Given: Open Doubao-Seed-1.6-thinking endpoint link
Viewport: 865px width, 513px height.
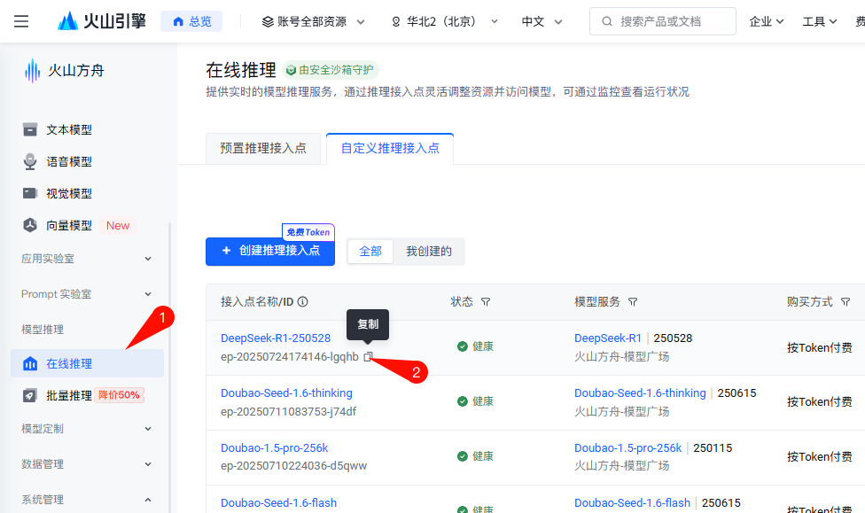Looking at the screenshot, I should coord(286,393).
